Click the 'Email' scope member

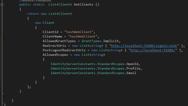pyautogui.click(x=131, y=73)
